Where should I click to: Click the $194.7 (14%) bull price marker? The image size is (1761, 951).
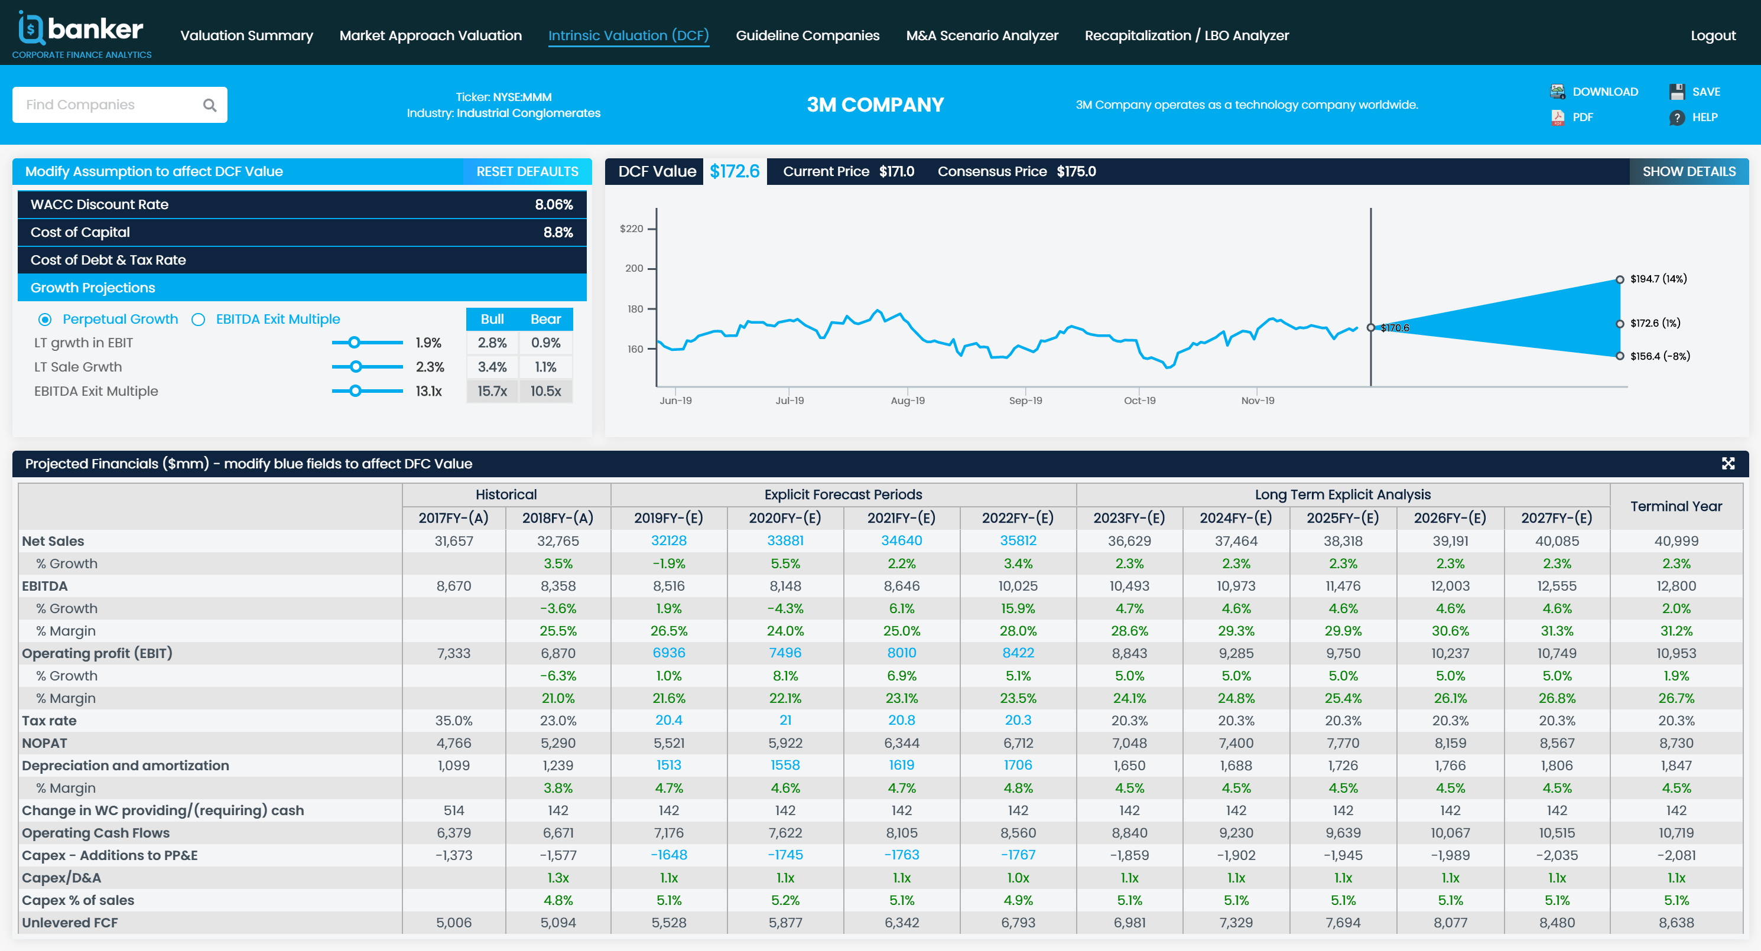pyautogui.click(x=1620, y=279)
